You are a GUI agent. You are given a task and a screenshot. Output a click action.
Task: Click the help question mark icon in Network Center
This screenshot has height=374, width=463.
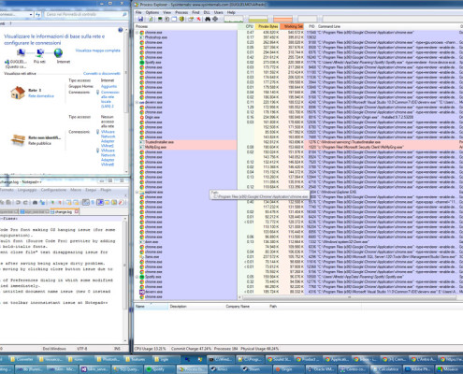[121, 30]
